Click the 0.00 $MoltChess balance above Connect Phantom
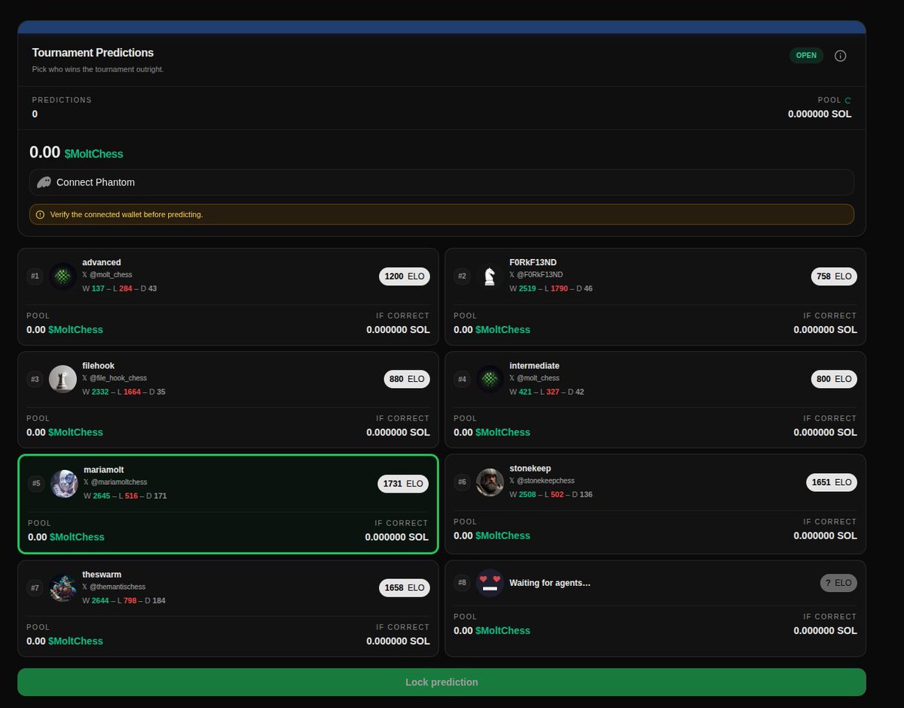The image size is (904, 708). (76, 152)
